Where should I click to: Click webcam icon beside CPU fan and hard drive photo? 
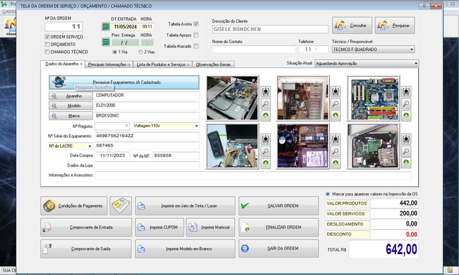(x=336, y=139)
